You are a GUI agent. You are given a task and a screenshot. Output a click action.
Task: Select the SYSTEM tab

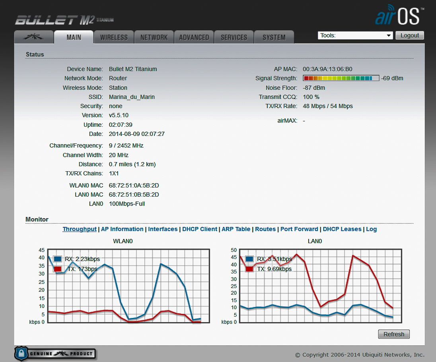click(274, 37)
